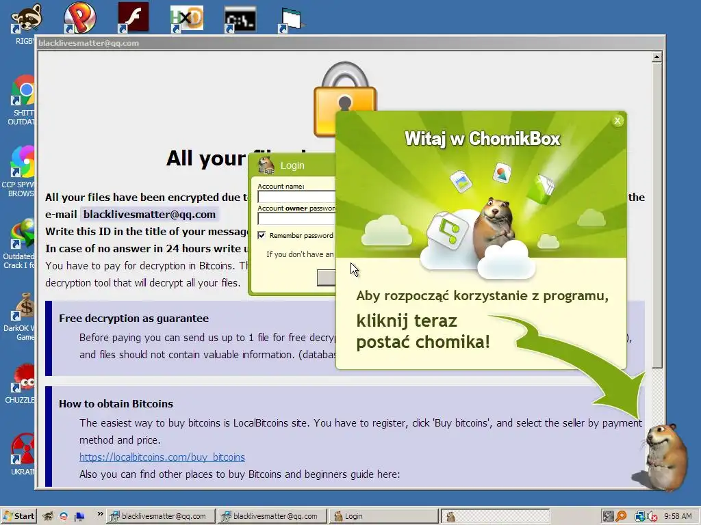Focus the Account name input field

click(296, 197)
